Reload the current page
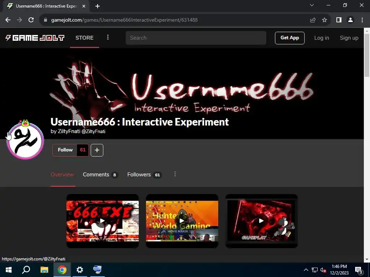 [x=31, y=20]
